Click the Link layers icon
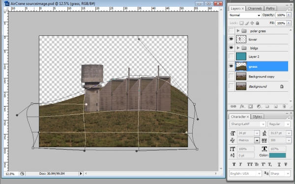 point(233,106)
